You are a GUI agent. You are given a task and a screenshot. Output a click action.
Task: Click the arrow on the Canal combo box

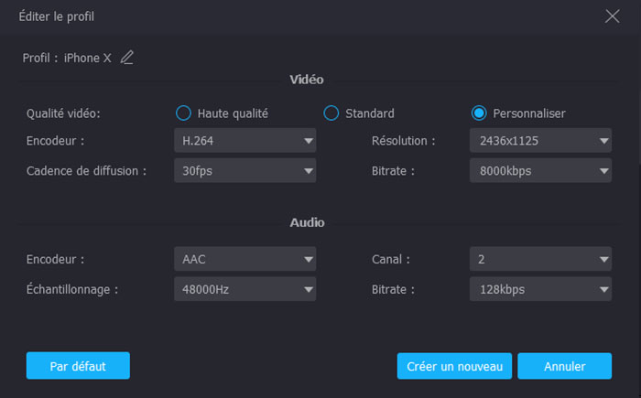(x=603, y=261)
